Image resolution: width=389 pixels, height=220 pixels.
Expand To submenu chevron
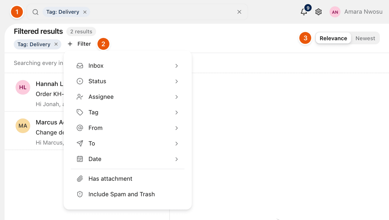tap(177, 143)
